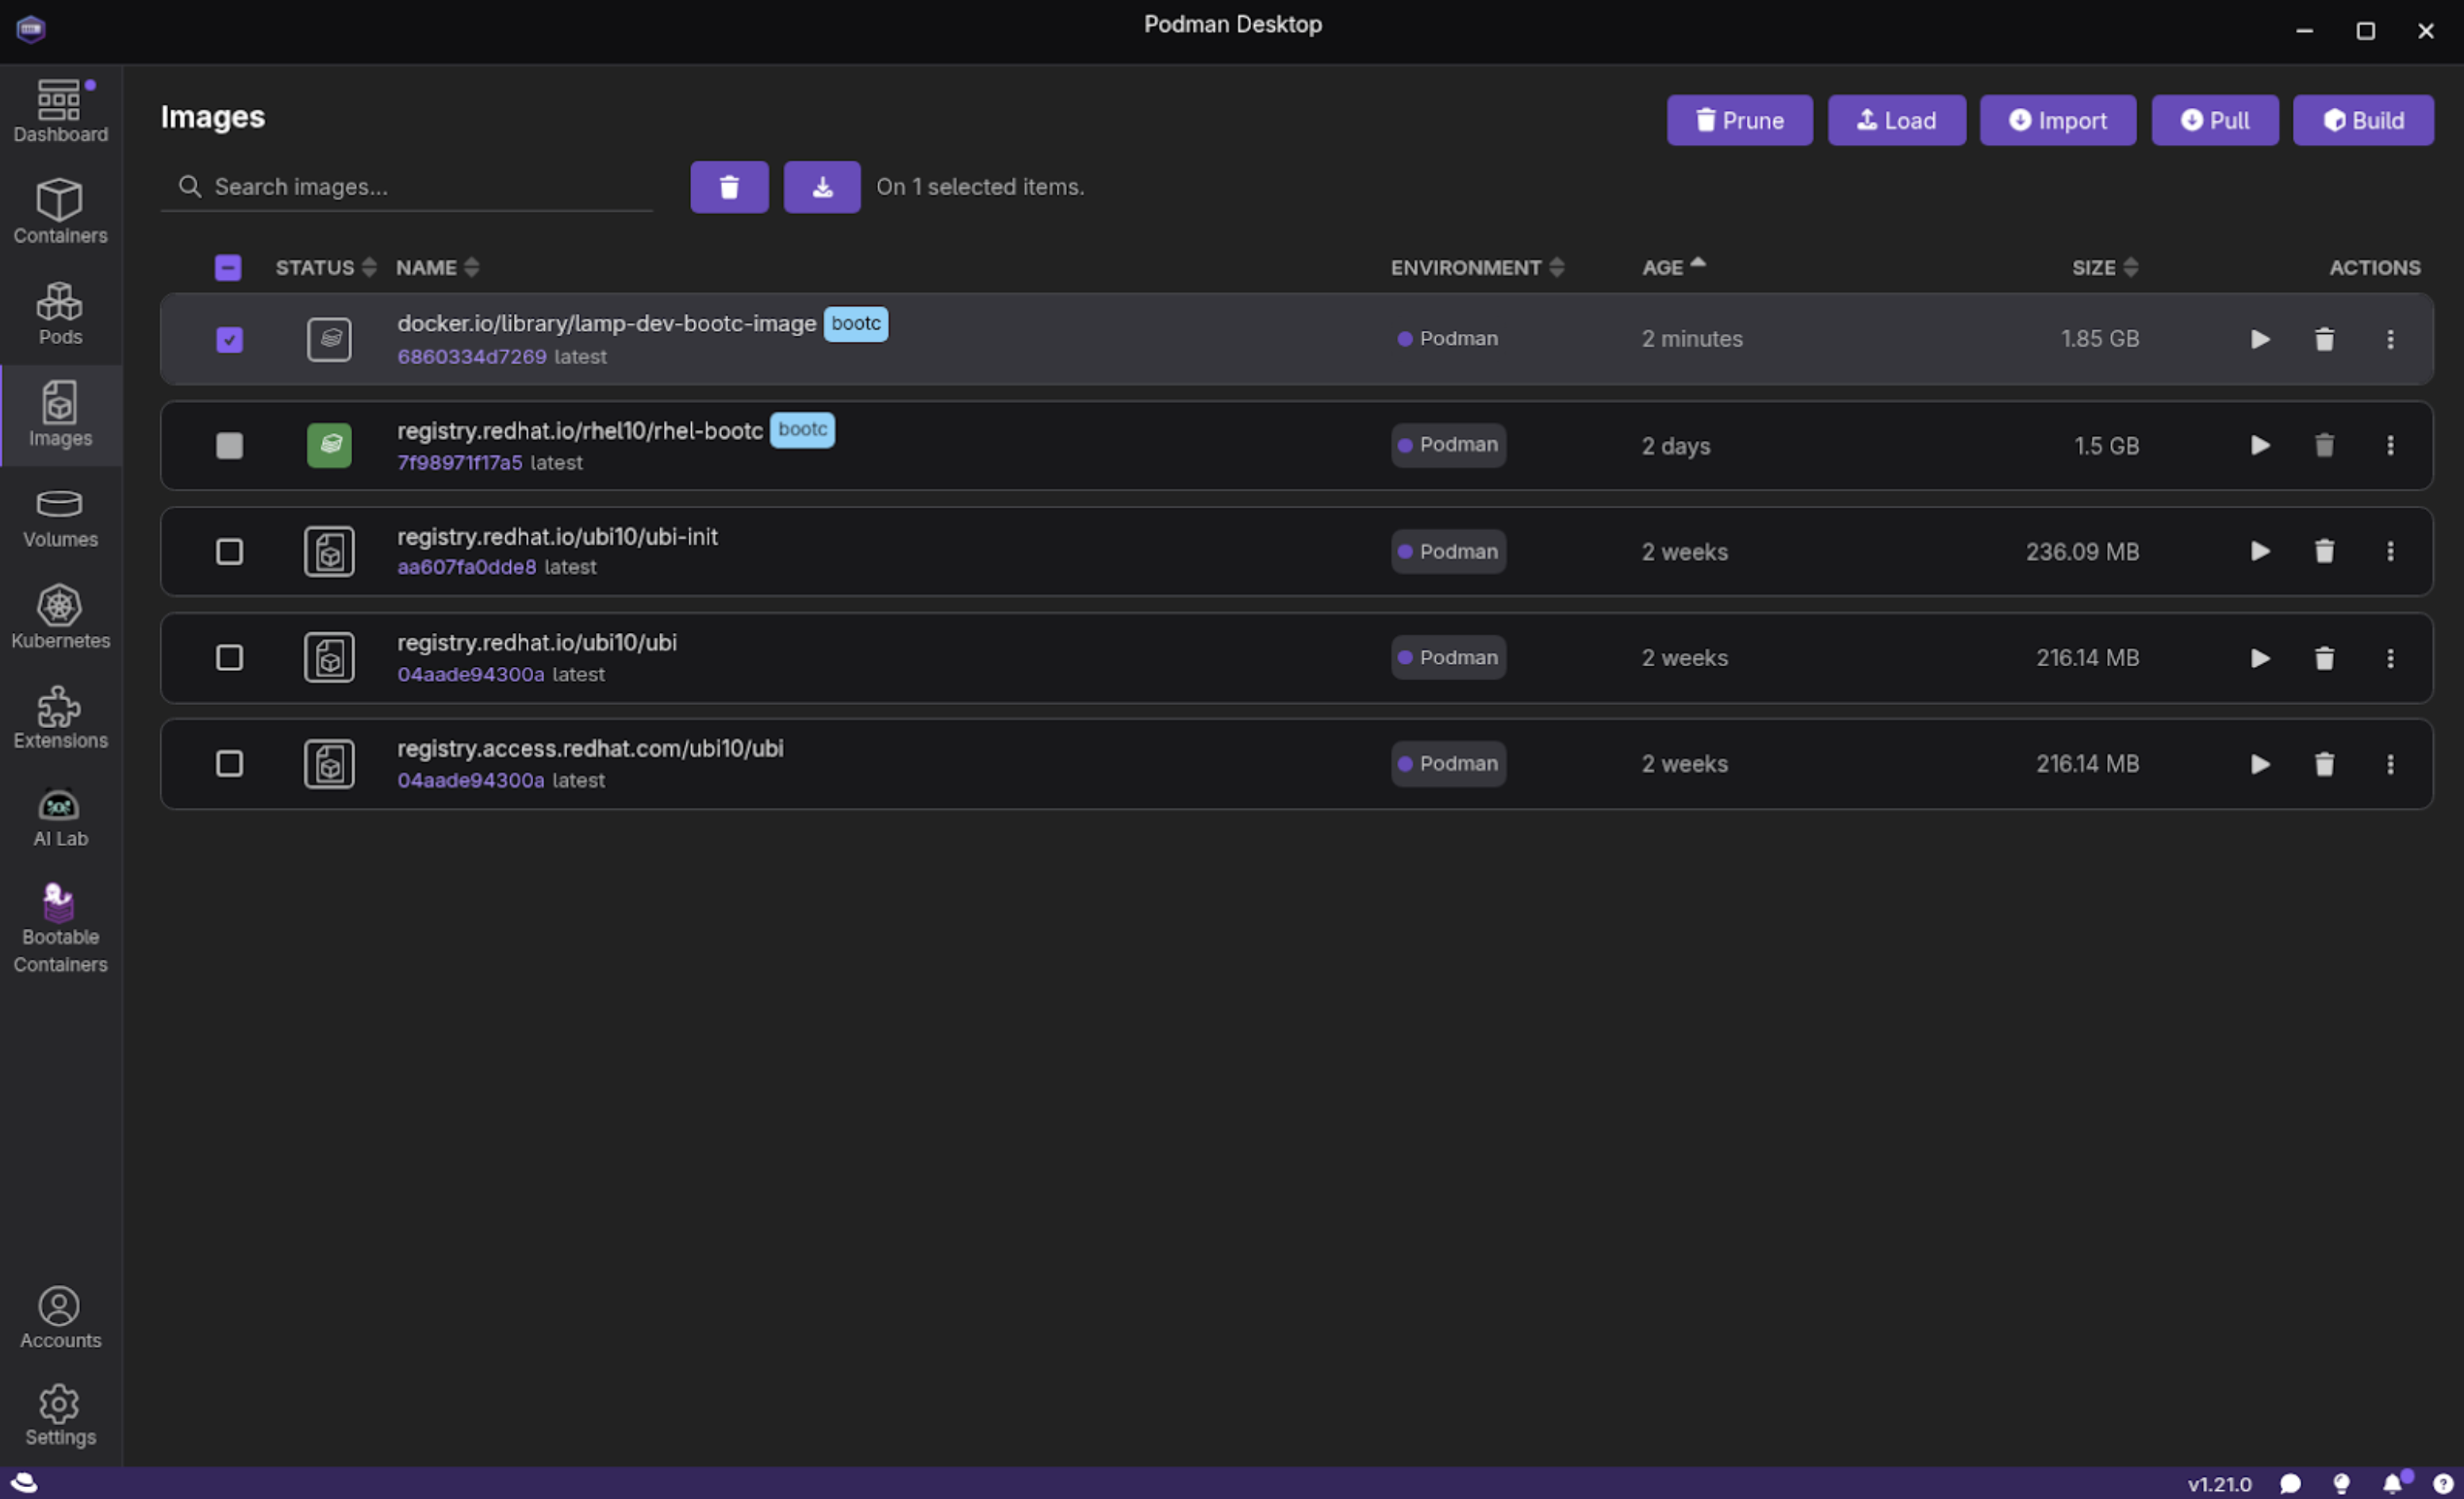The height and width of the screenshot is (1499, 2464).
Task: Open the Containers section
Action: 60,212
